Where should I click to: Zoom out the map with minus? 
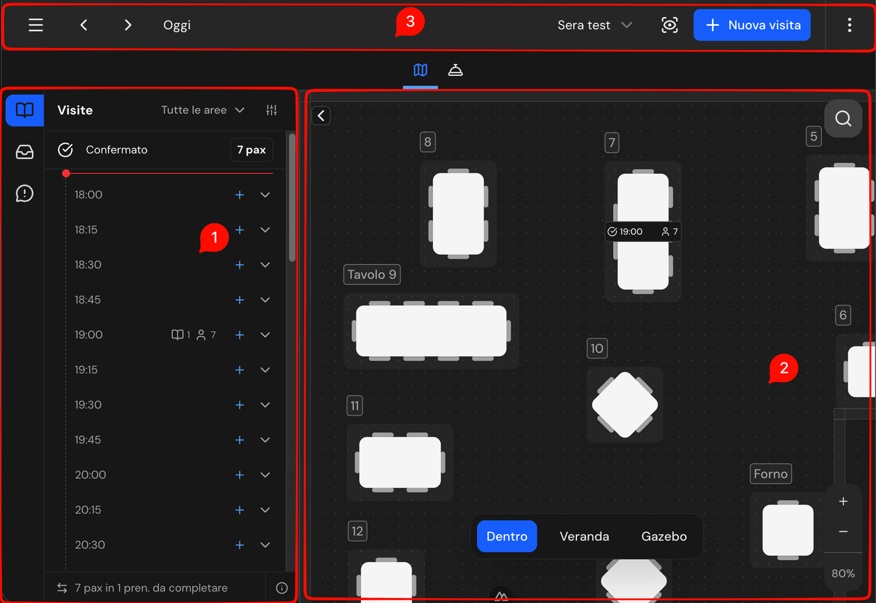(x=843, y=532)
